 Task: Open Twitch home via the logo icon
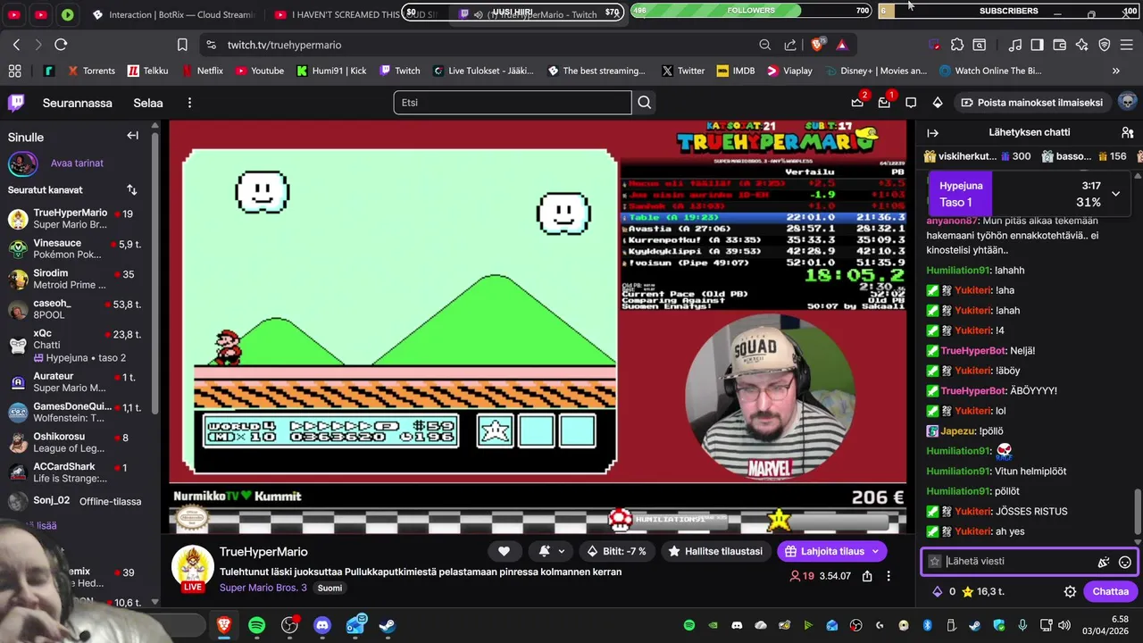point(16,103)
